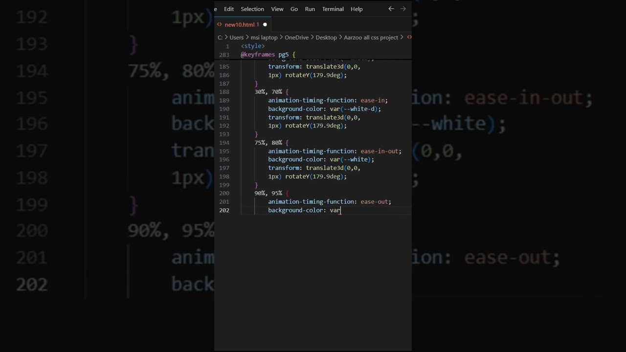
Task: Click the '90%, 95%' keyframe selector
Action: (x=268, y=193)
